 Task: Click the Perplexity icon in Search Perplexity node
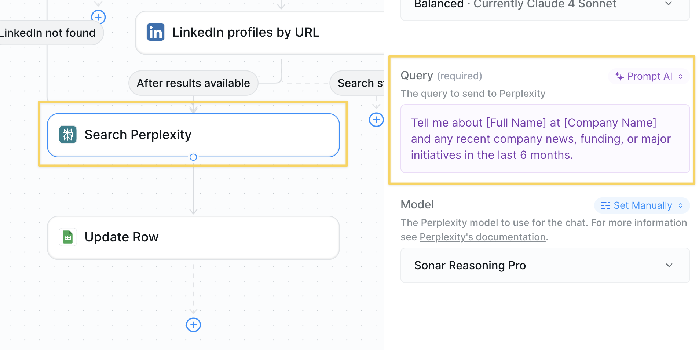tap(68, 135)
